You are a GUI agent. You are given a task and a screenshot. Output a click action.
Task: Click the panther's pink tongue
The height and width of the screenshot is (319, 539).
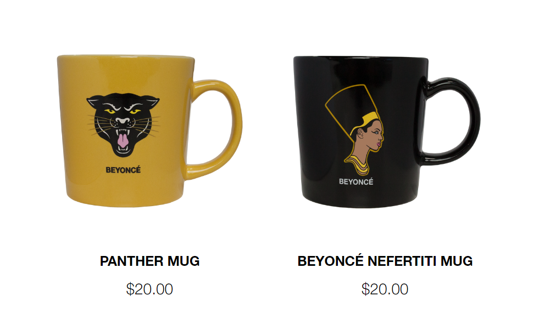tap(123, 140)
